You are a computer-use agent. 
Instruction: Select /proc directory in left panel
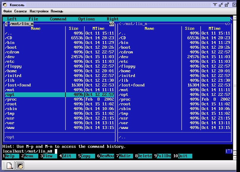[x=59, y=99]
